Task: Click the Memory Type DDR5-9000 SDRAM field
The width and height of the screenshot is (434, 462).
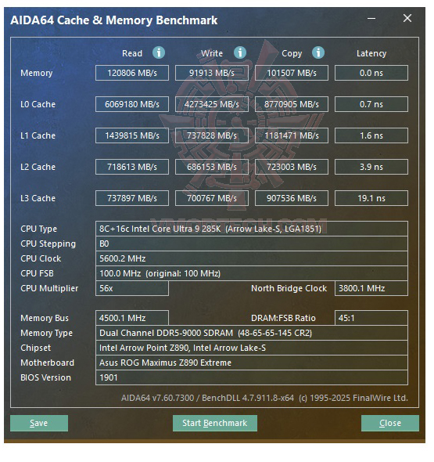Action: tap(252, 333)
